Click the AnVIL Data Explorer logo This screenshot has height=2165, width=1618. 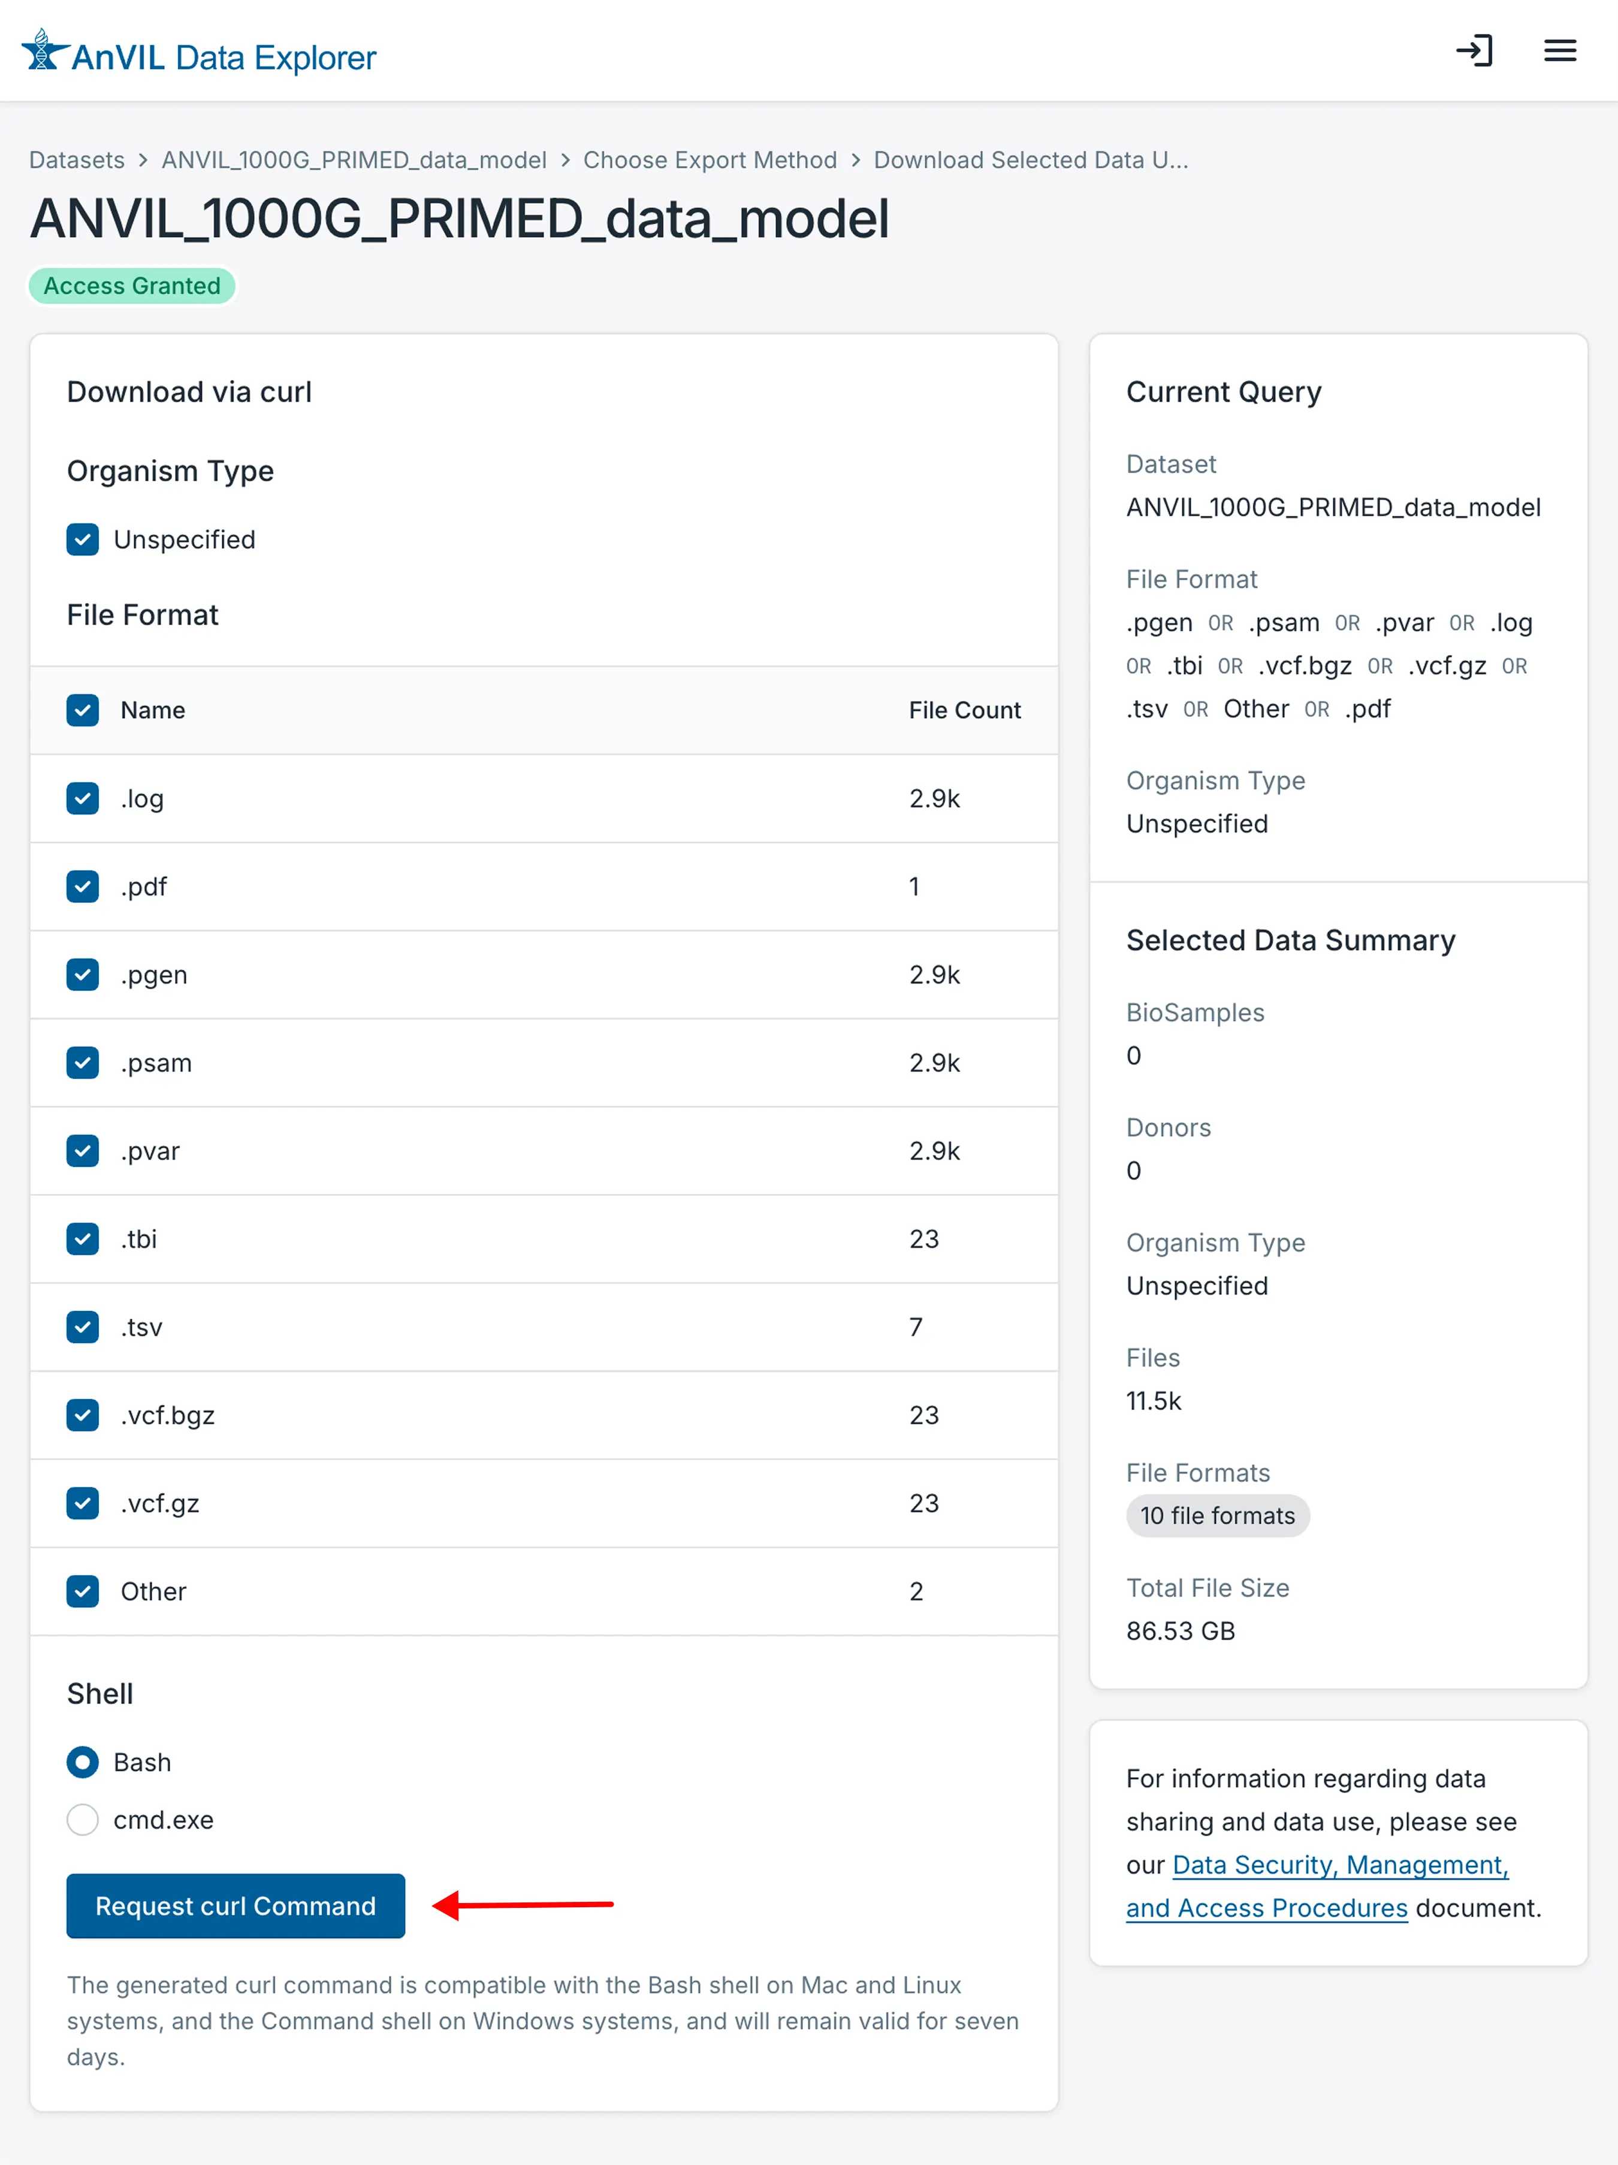[x=199, y=55]
